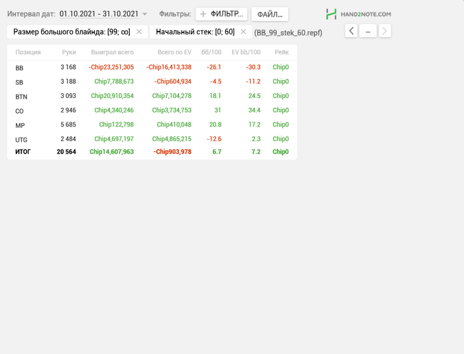464x354 pixels.
Task: Open the ФАЙЛ button
Action: click(270, 14)
